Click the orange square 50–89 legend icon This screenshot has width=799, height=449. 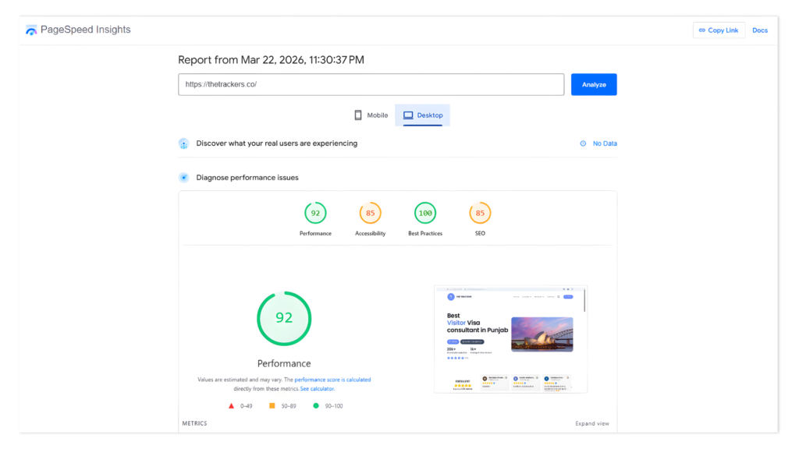point(272,406)
